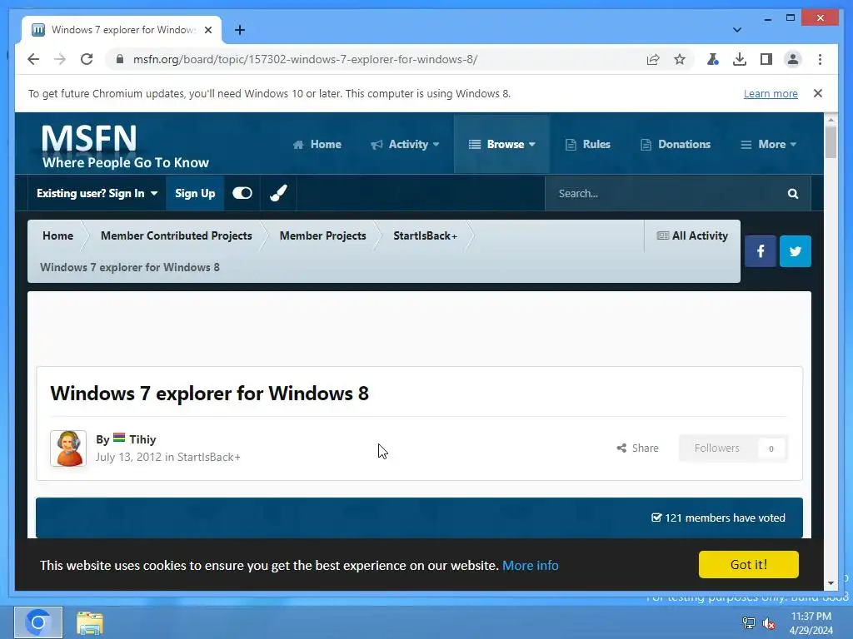
Task: Open File Explorer from the taskbar
Action: pyautogui.click(x=89, y=622)
